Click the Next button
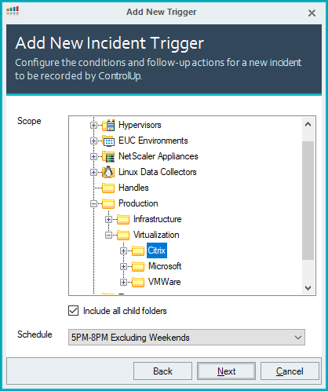The width and height of the screenshot is (328, 391). pyautogui.click(x=226, y=371)
